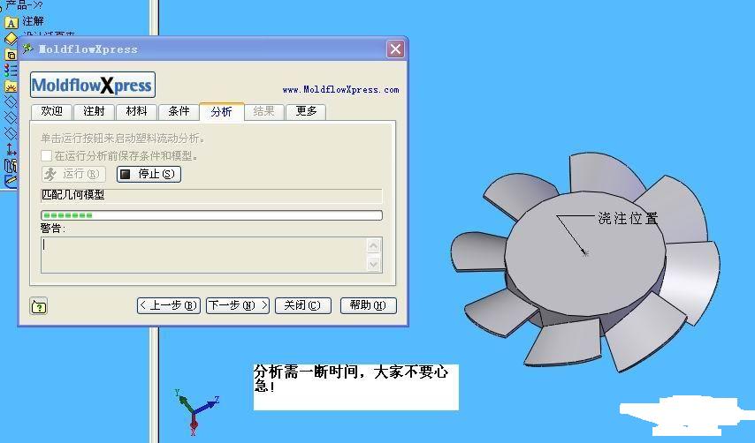755x443 pixels.
Task: Open the www.MoldflowXpress.com link
Action: pos(340,90)
